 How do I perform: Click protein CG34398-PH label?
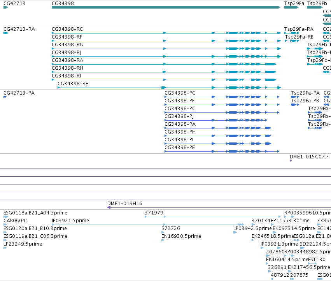point(180,132)
